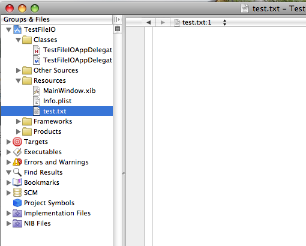Click the editor gutter line-number strip
Image resolution: width=306 pixels, height=246 pixels.
pyautogui.click(x=135, y=136)
